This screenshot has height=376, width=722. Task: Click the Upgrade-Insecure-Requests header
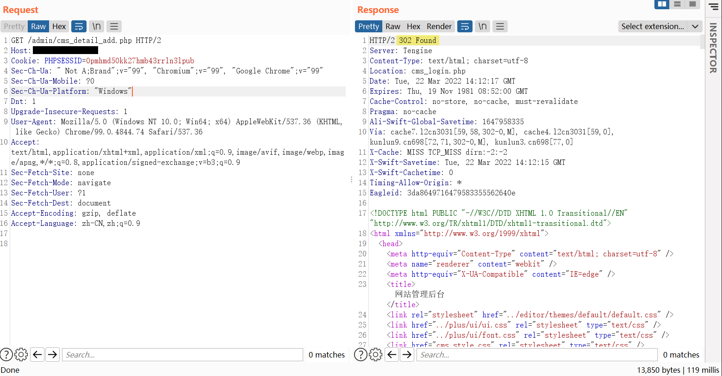tap(69, 112)
